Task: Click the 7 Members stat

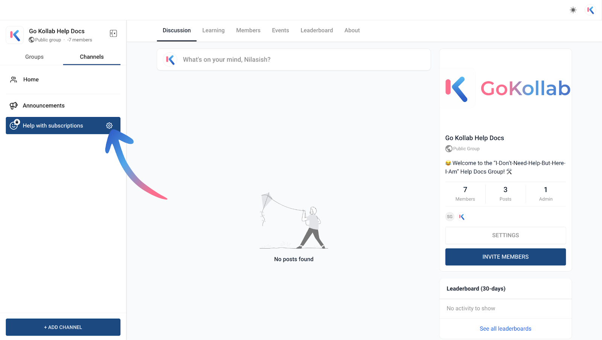Action: 465,194
